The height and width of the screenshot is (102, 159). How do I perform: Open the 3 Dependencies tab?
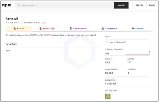click(78, 29)
